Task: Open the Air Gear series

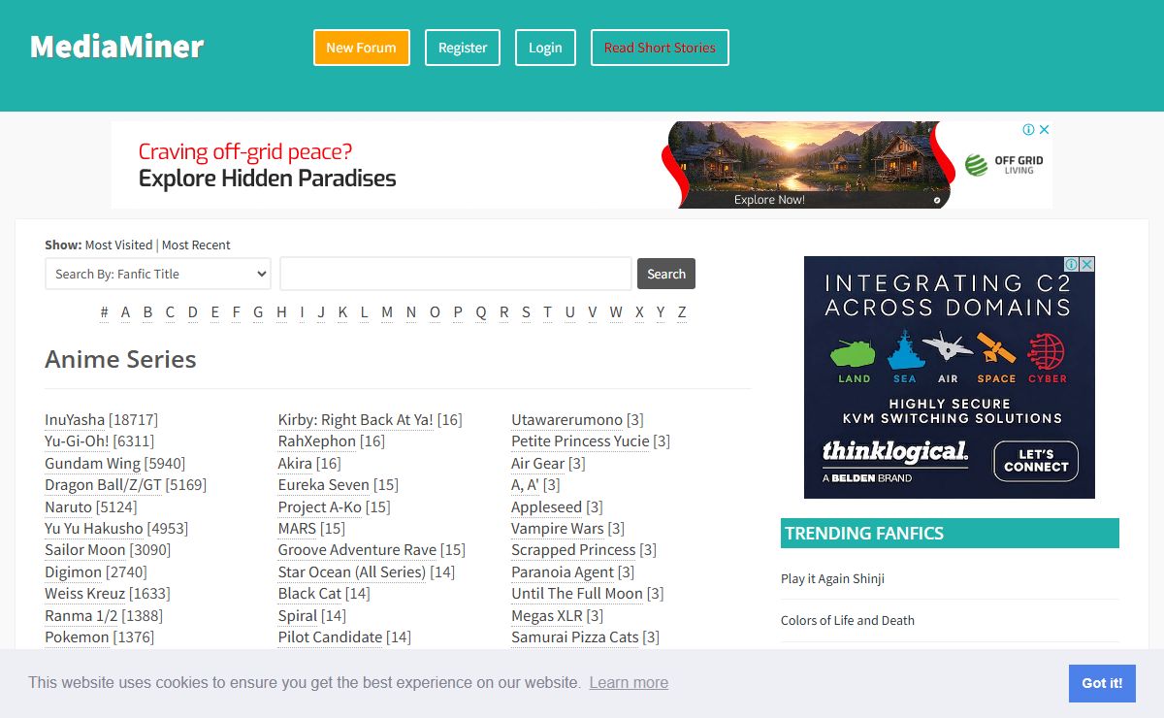Action: coord(537,464)
